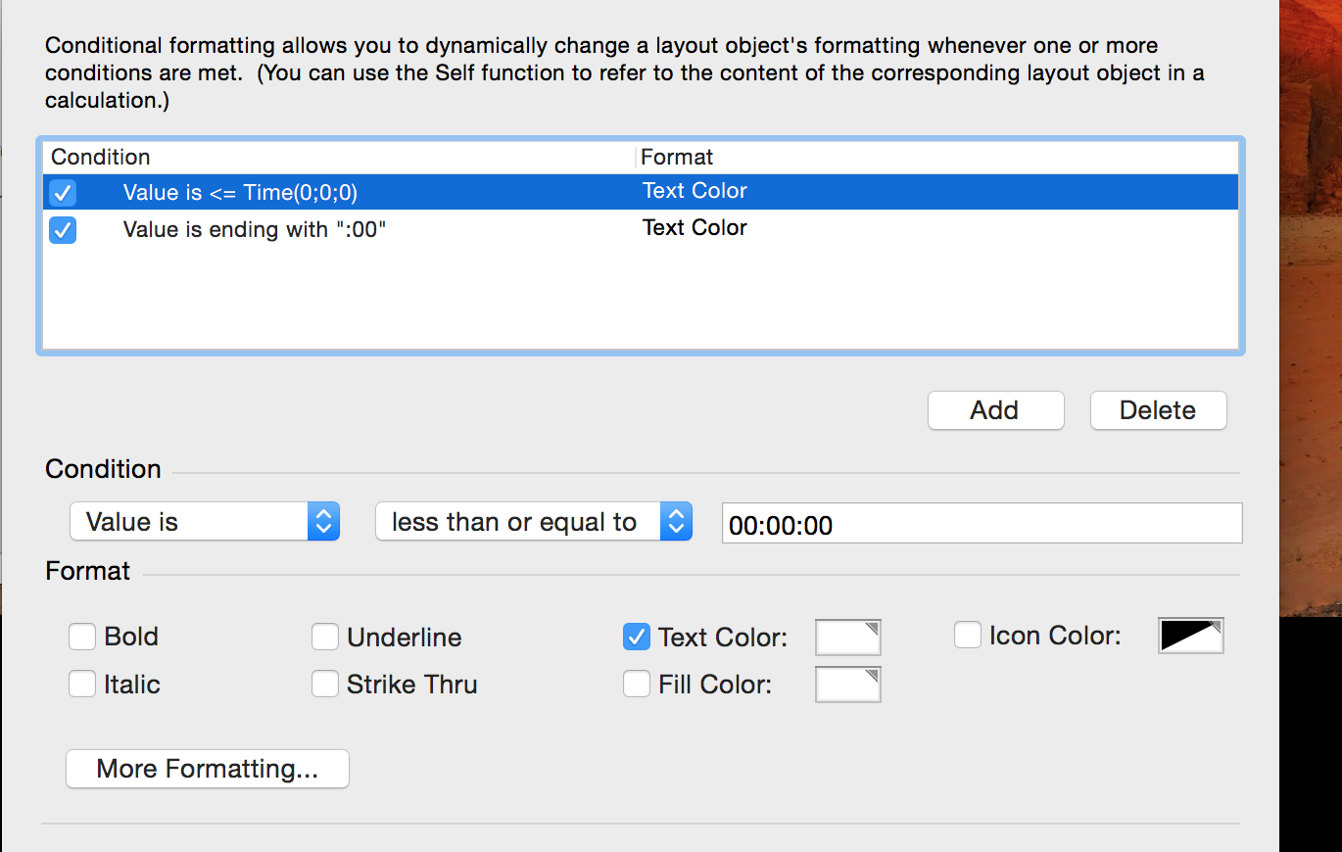Uncheck the 'Value is <= Time(0;0;0)' condition checkbox
This screenshot has width=1342, height=852.
[63, 192]
